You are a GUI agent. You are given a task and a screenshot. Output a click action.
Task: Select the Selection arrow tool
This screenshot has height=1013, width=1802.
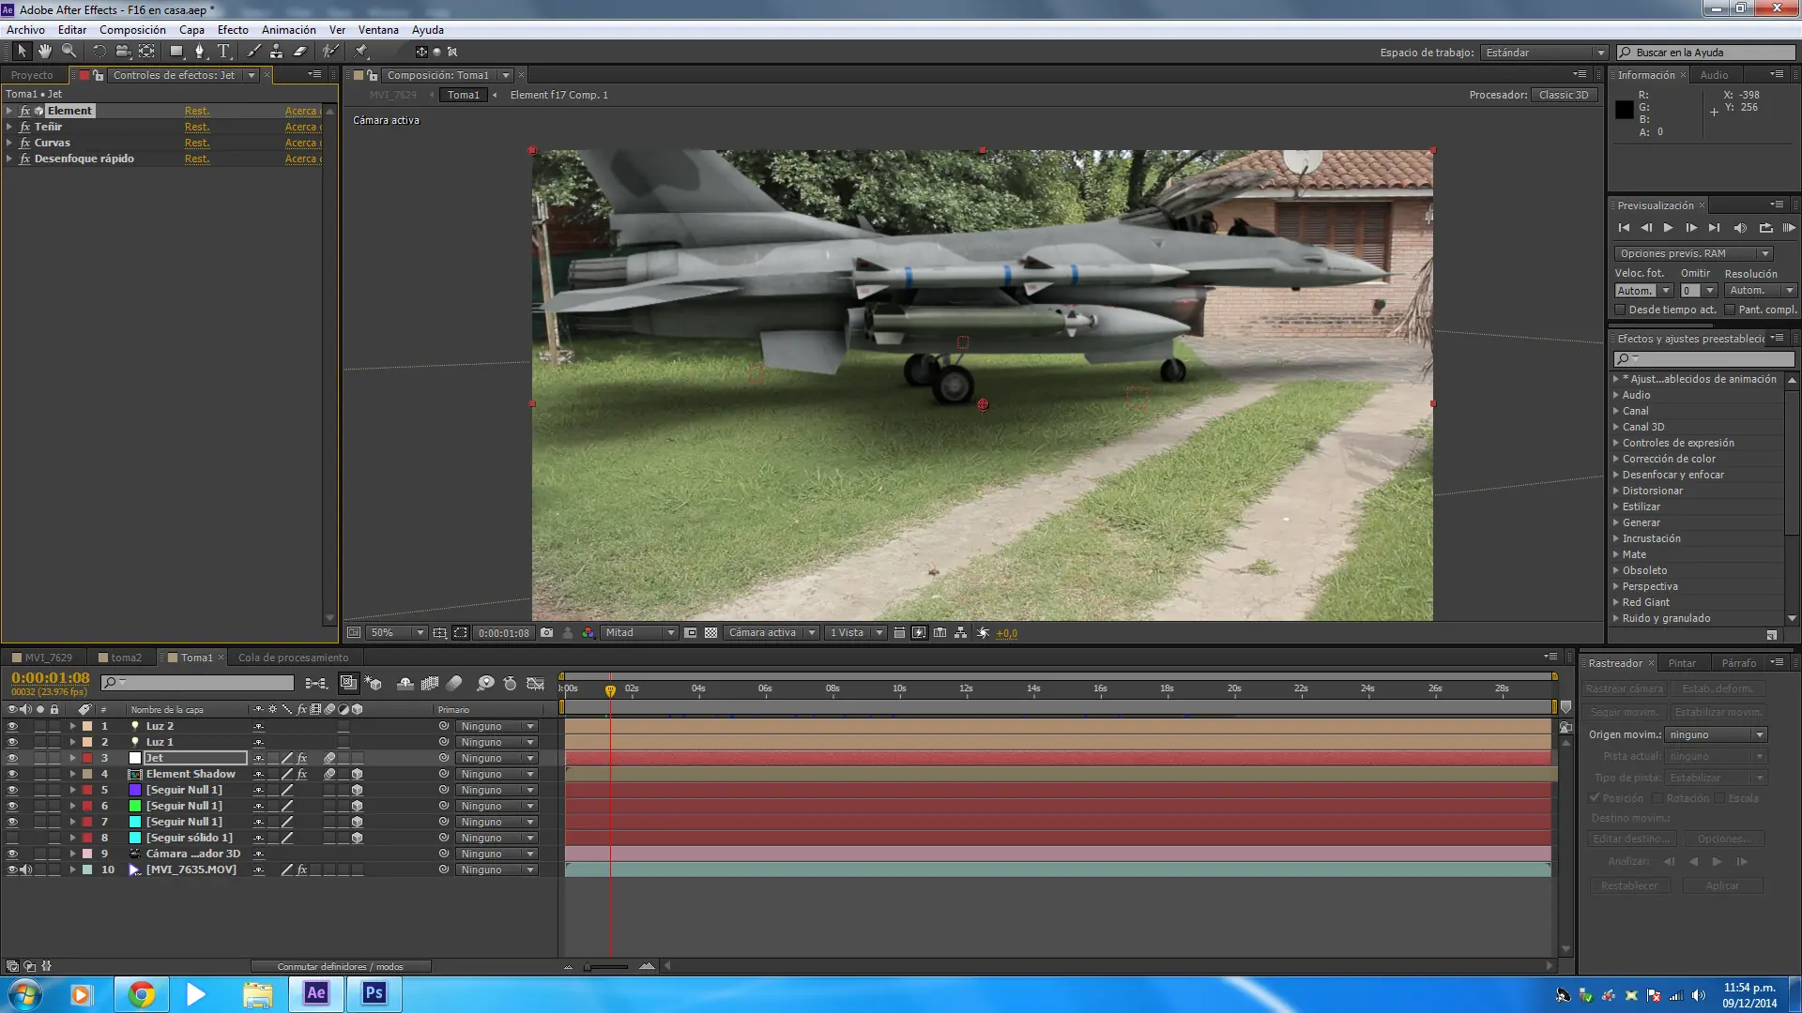point(22,52)
